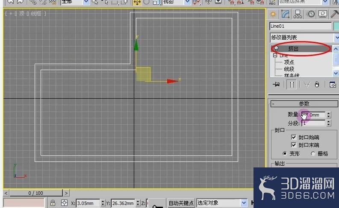The height and width of the screenshot is (208, 339).
Task: Click the Use Pivot Point Center icon
Action: click(x=196, y=2)
